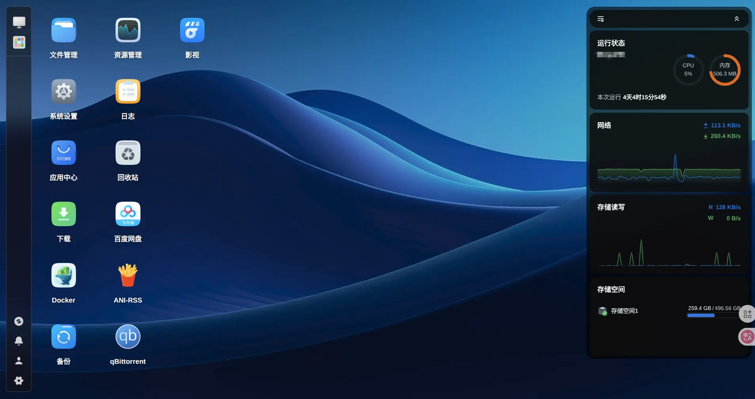Open the sidebar settings gear

tap(19, 380)
